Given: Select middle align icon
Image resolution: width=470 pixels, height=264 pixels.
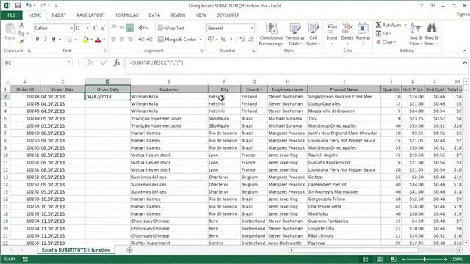Looking at the screenshot, I should [122, 28].
